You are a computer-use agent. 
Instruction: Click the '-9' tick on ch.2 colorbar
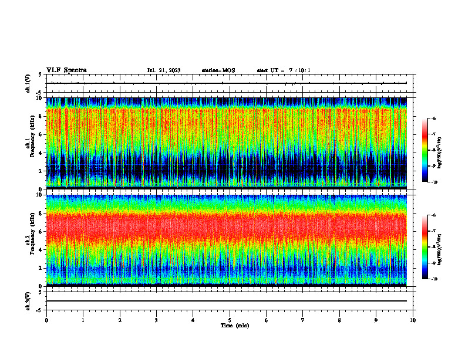pyautogui.click(x=433, y=263)
